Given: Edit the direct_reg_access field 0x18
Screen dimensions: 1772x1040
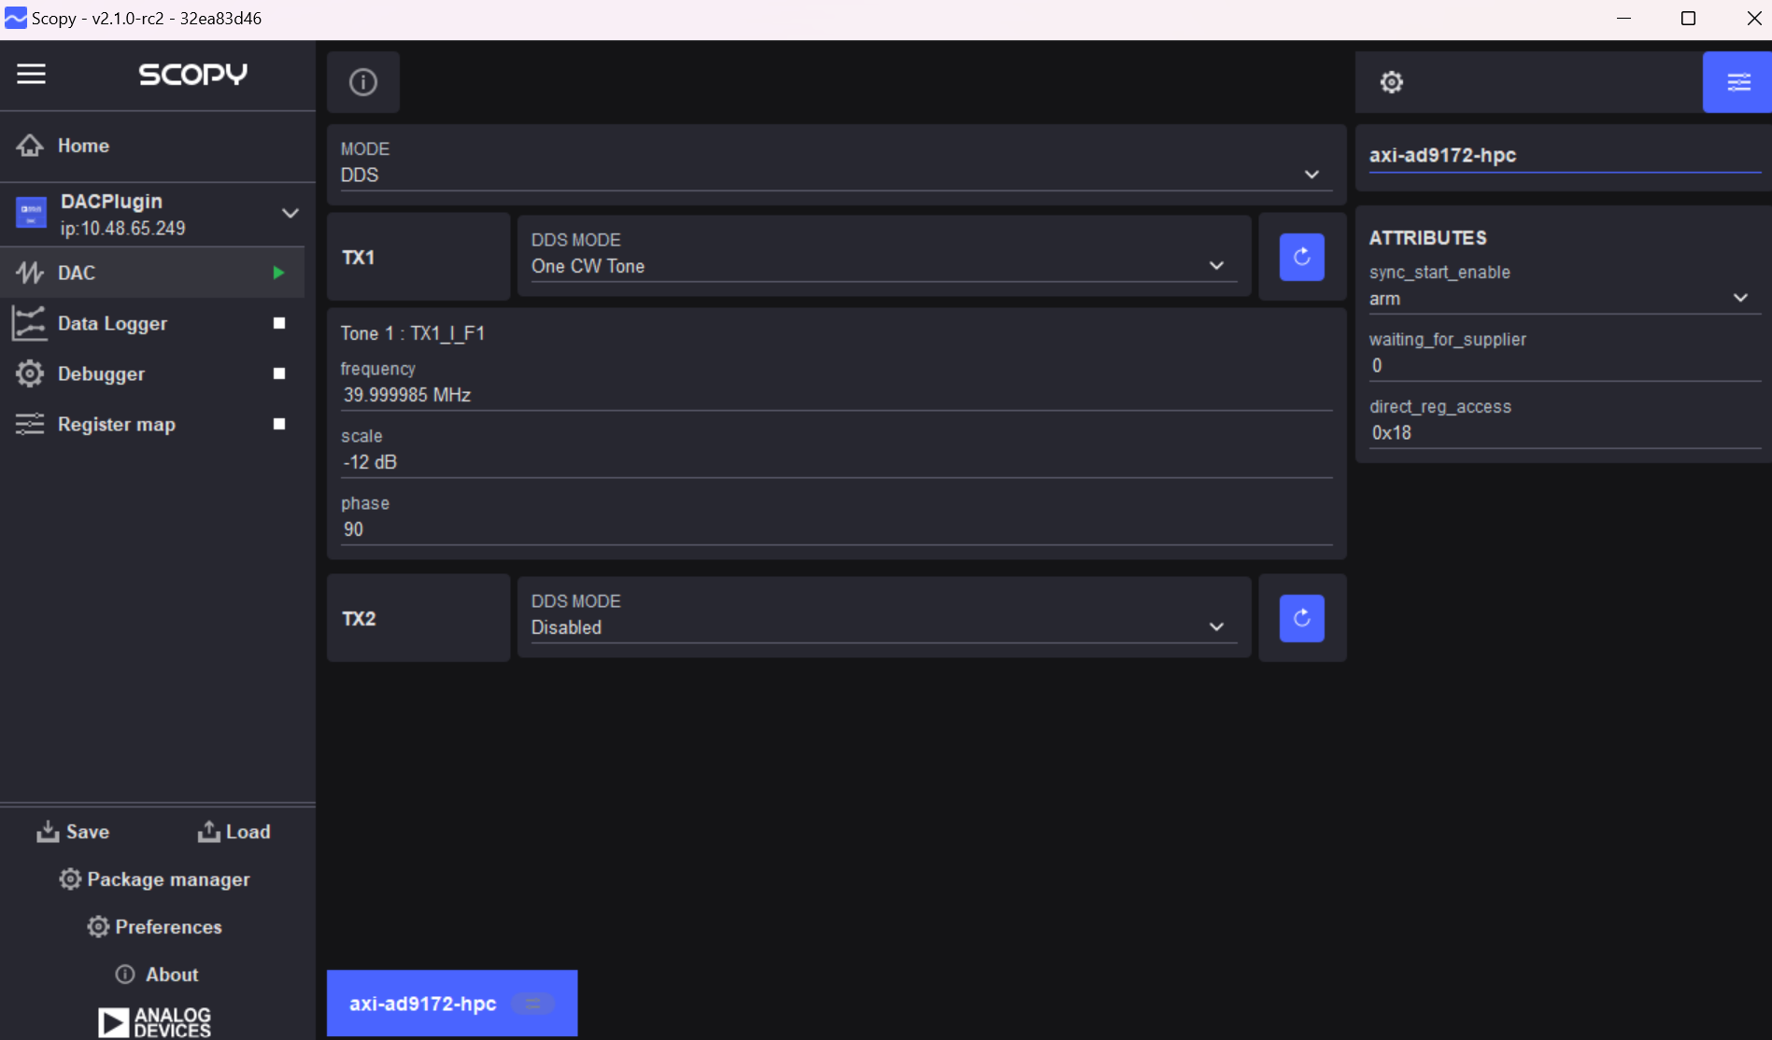Looking at the screenshot, I should click(x=1565, y=433).
